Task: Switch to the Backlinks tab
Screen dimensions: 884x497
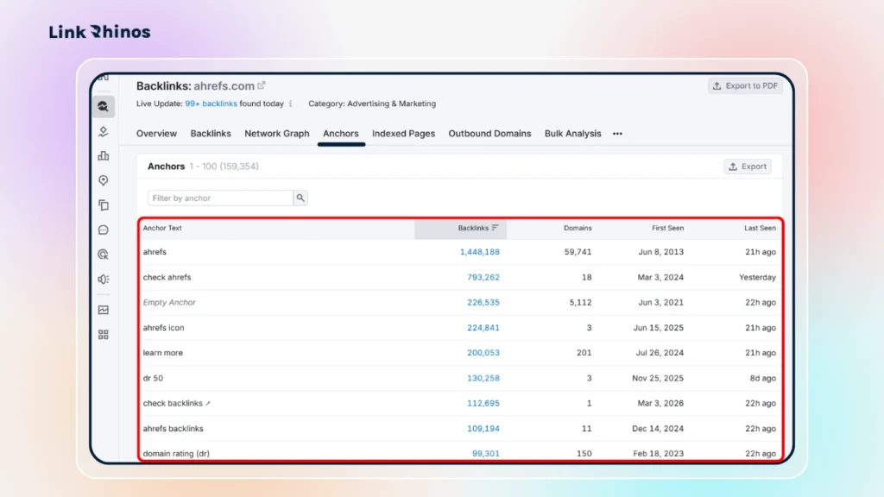Action: (x=211, y=134)
